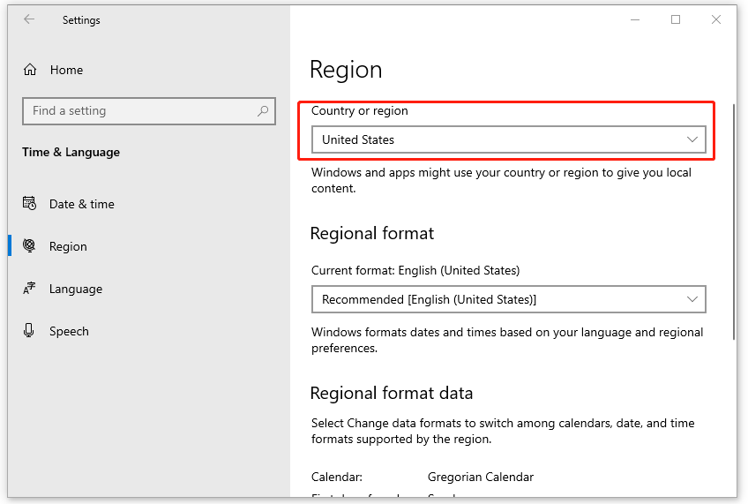Focus the Find a setting search box
This screenshot has height=504, width=748.
click(x=149, y=111)
